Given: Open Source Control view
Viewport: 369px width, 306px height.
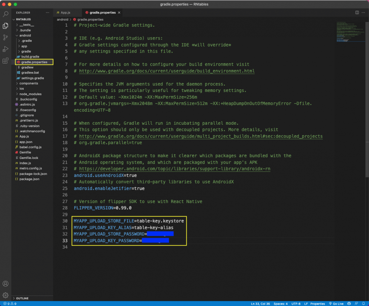Looking at the screenshot, I should [x=5, y=37].
